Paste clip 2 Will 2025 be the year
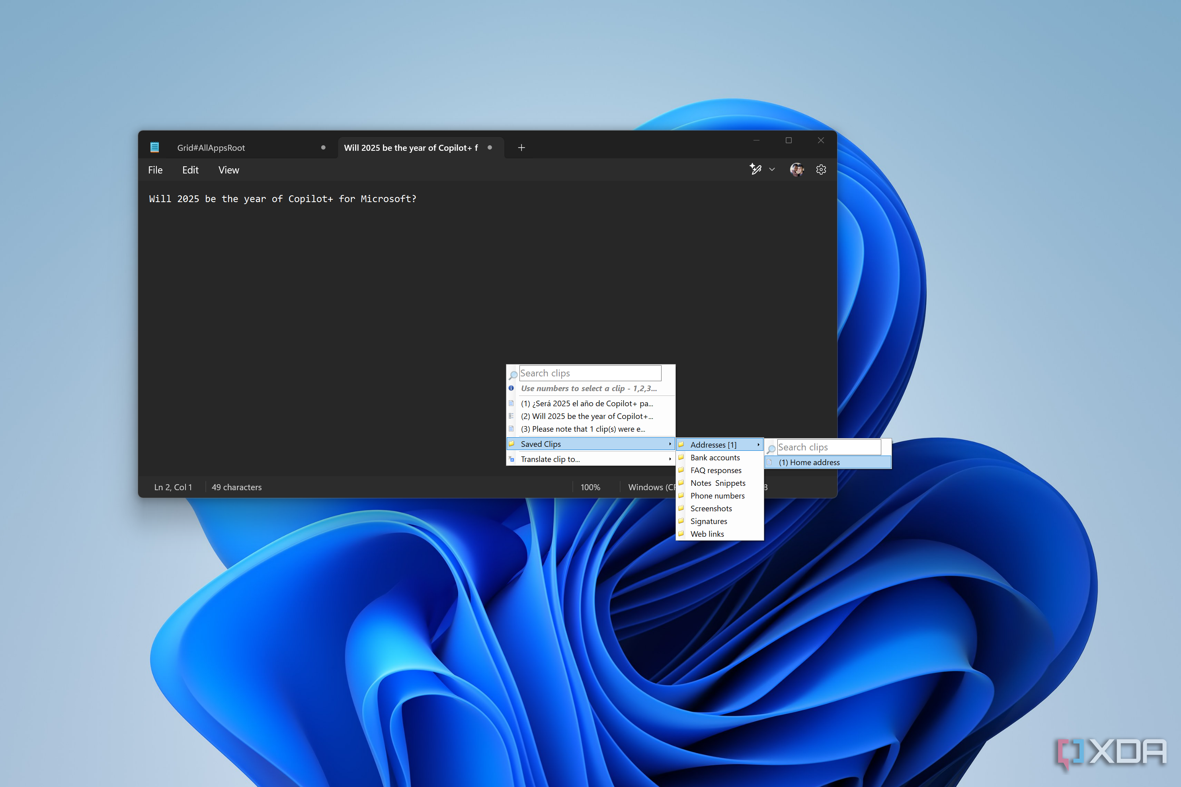Screen dimensions: 1181x787 (x=591, y=416)
